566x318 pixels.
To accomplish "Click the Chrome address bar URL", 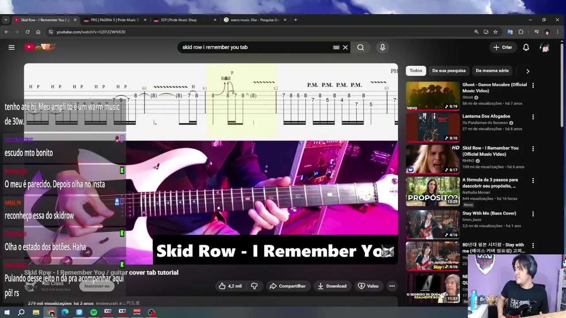I will (x=91, y=32).
